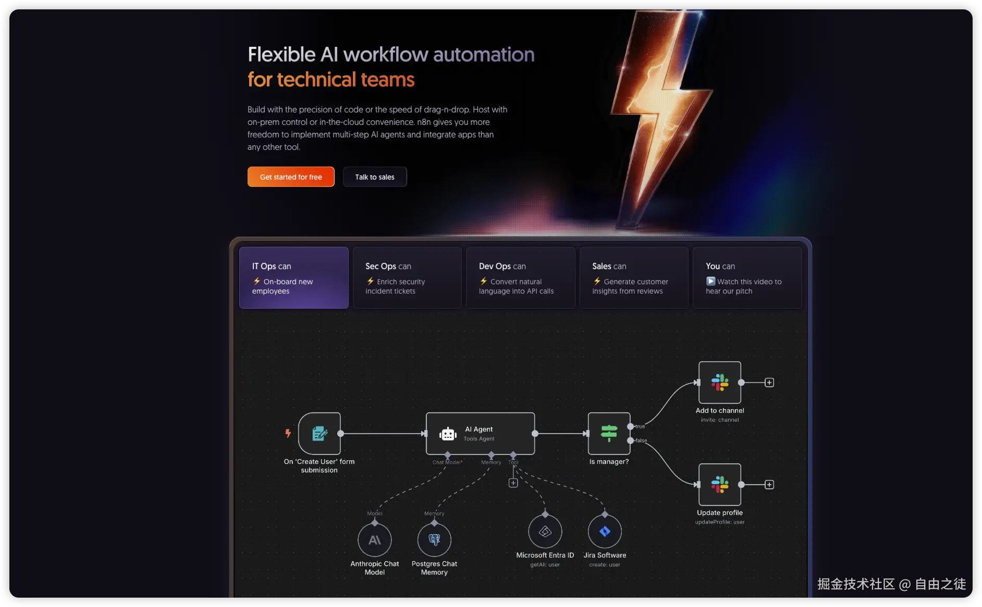Open the IT Ops can tab
This screenshot has width=982, height=607.
(x=294, y=278)
